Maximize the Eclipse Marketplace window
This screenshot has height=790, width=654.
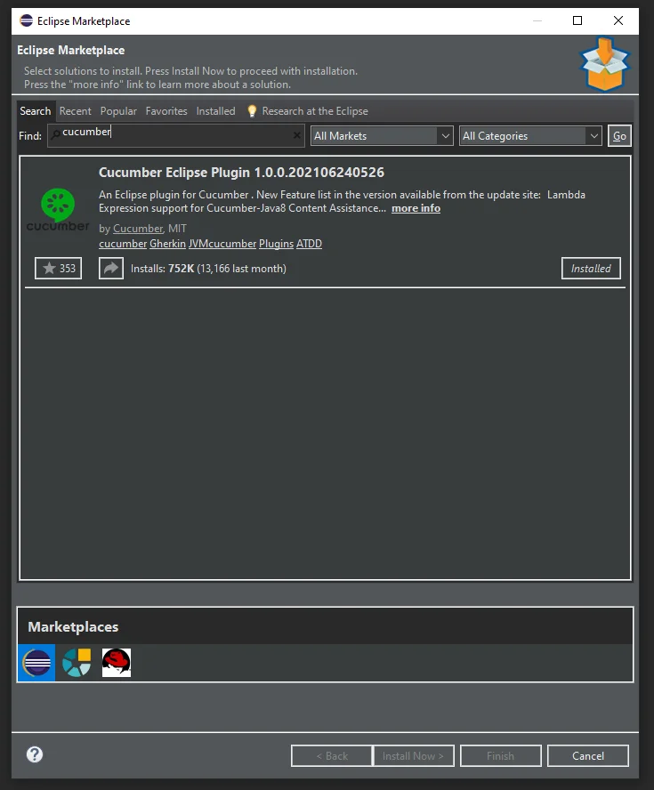(x=577, y=20)
